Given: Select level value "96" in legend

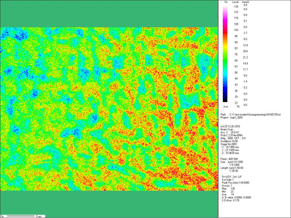Looking at the screenshot, I should 236,36.
